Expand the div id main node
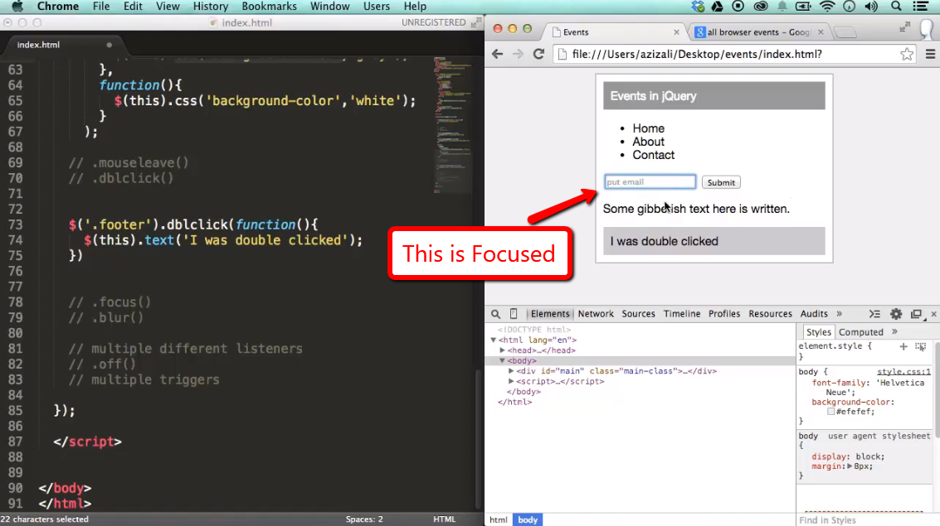This screenshot has height=526, width=940. click(x=511, y=371)
